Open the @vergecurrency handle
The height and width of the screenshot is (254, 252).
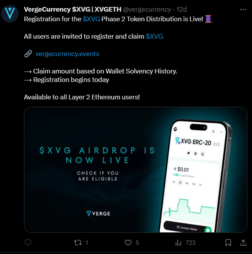click(147, 9)
